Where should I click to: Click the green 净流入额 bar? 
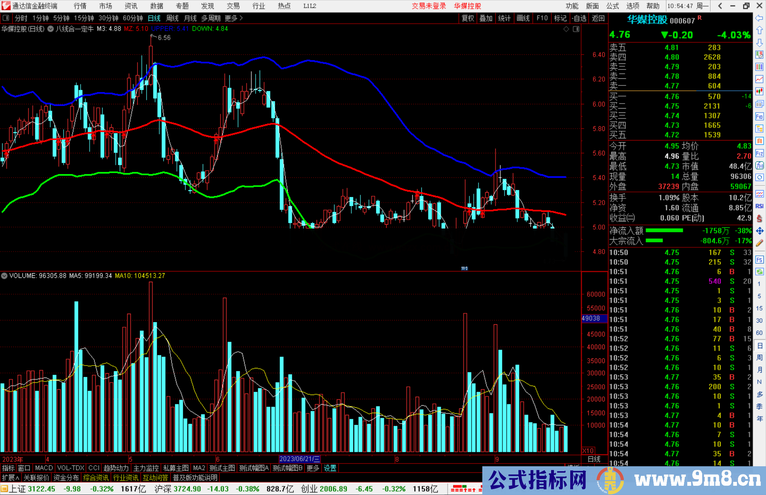coord(664,231)
